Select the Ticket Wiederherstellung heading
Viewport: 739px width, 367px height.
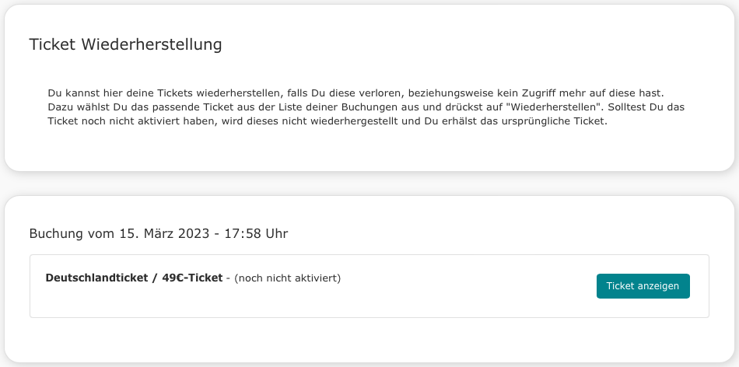click(125, 44)
